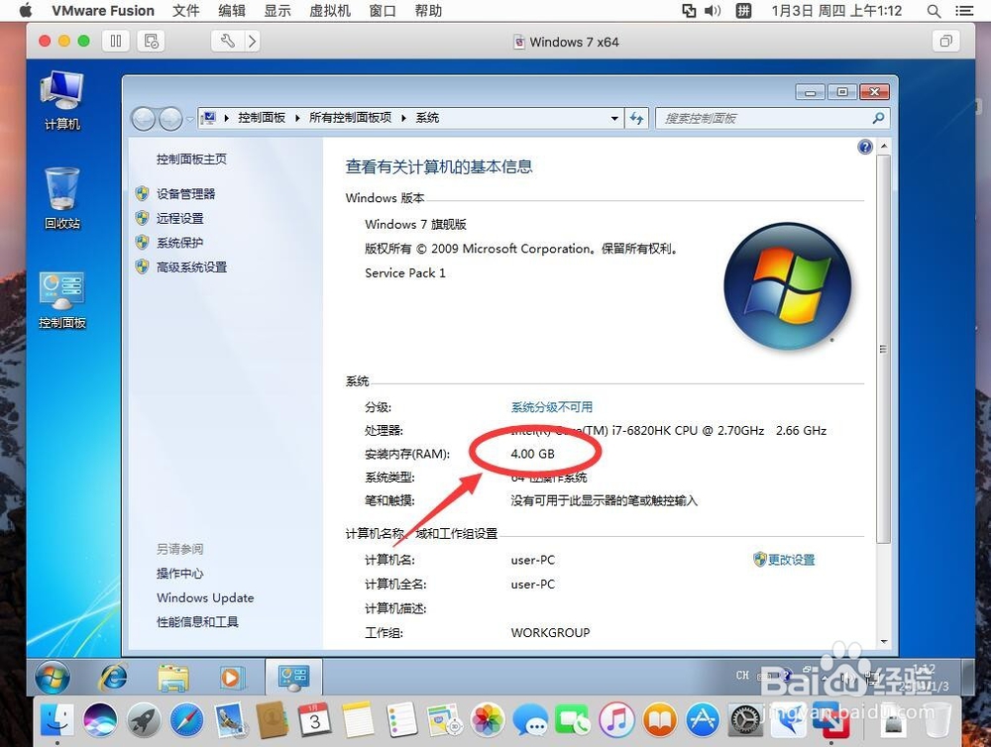Go back in Control Panel navigation

pos(144,118)
